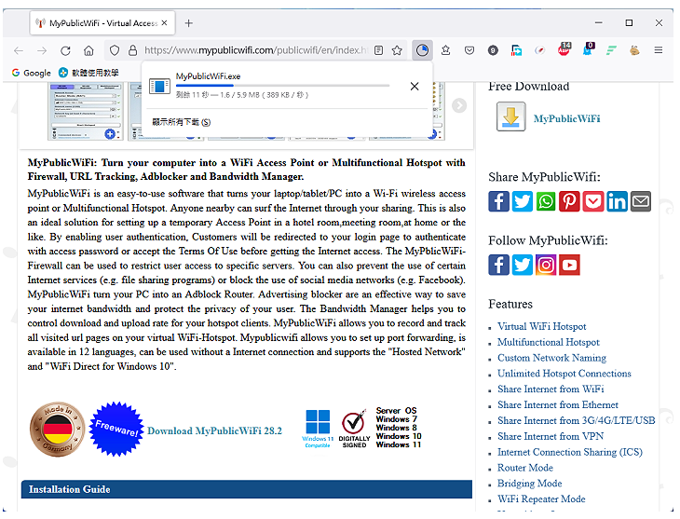Viewport: 680px width, 519px height.
Task: Open the 軟體使用教學 bookmark
Action: click(88, 73)
